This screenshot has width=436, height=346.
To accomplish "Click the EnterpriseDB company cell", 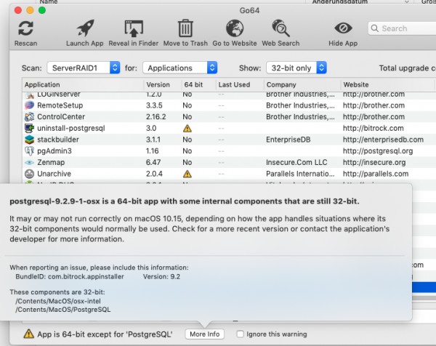I will point(288,140).
